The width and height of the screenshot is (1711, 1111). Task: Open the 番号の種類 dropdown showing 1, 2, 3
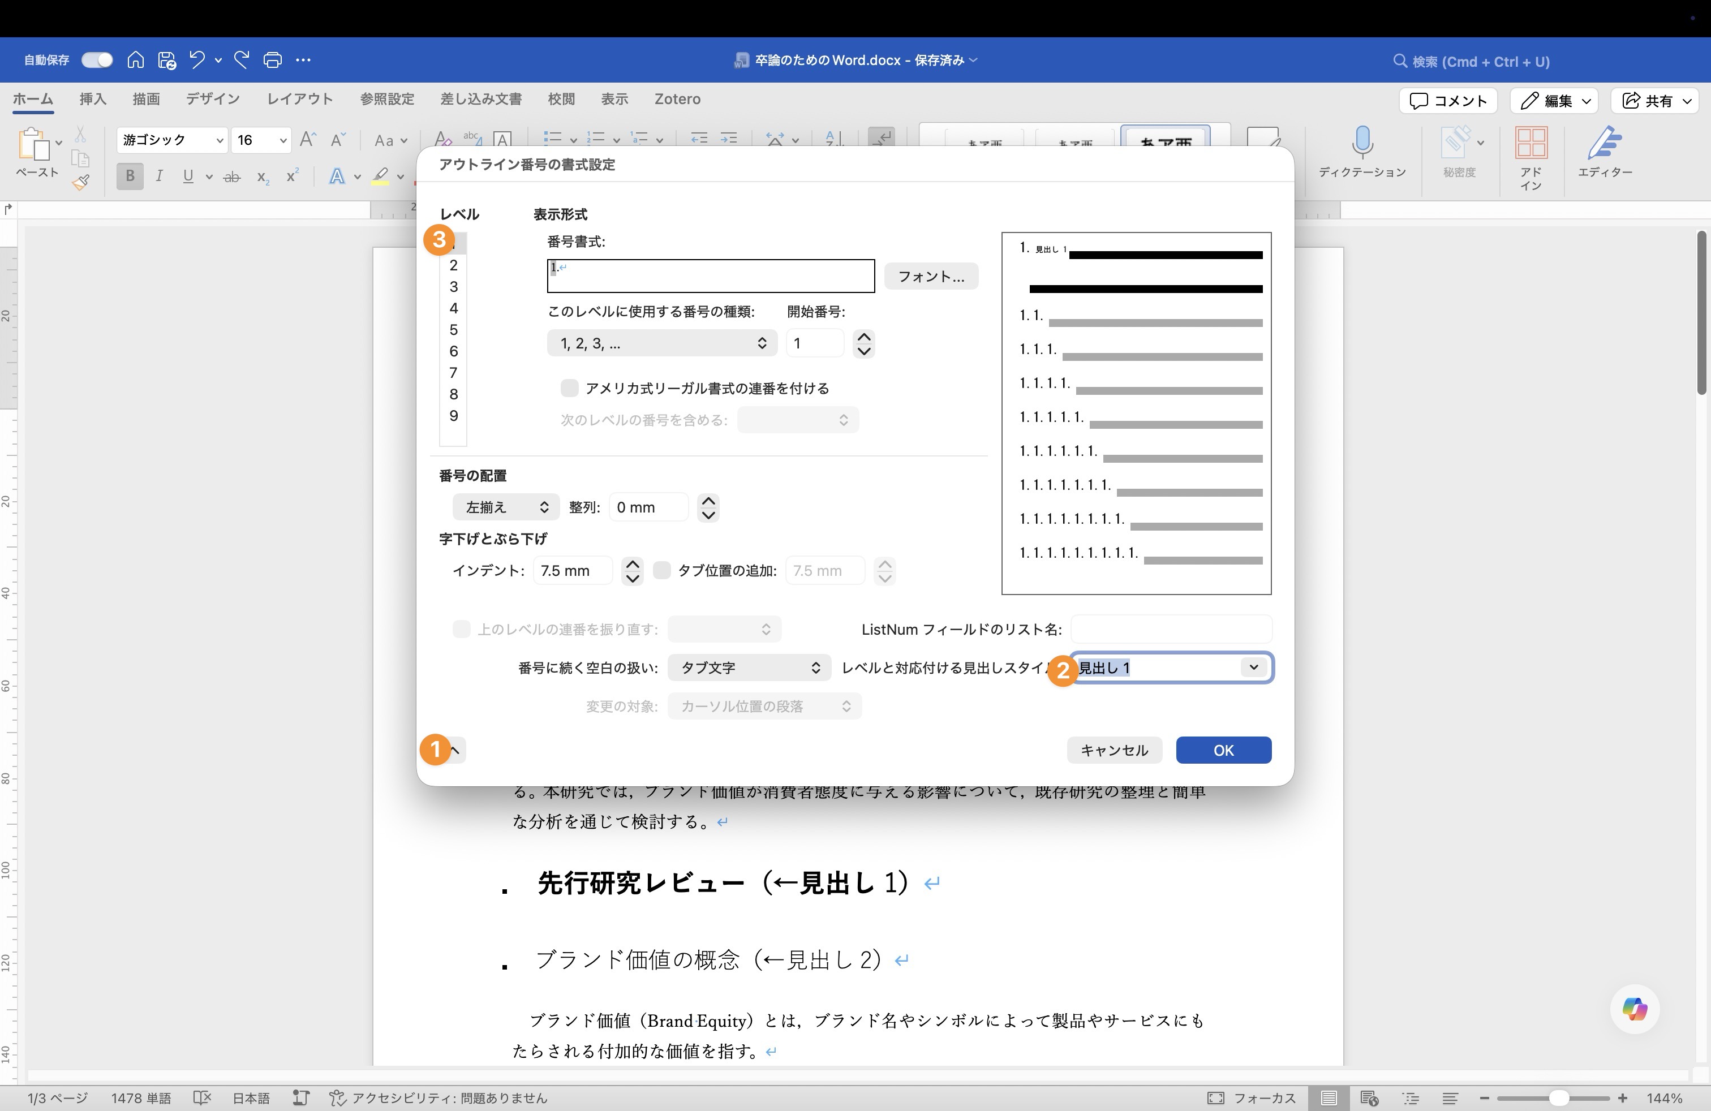tap(661, 343)
